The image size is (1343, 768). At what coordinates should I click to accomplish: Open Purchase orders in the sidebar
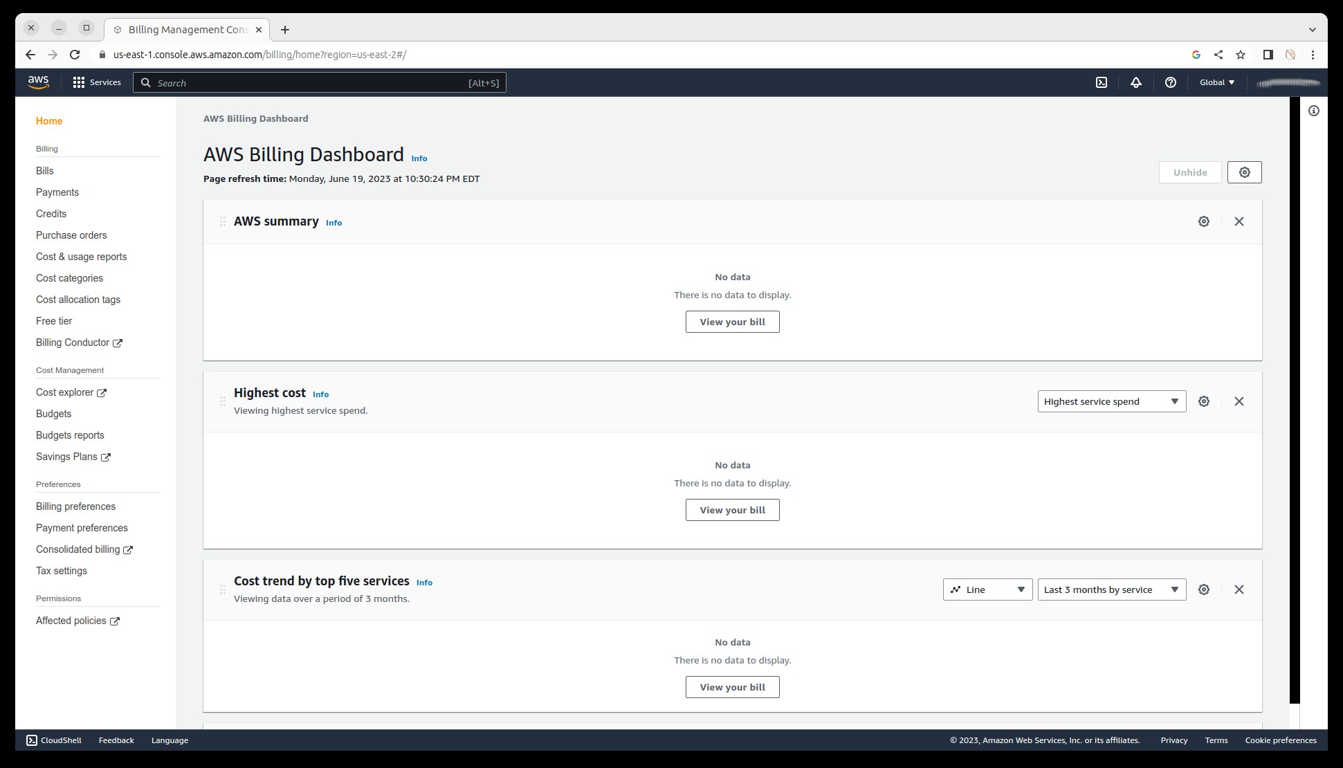coord(71,235)
